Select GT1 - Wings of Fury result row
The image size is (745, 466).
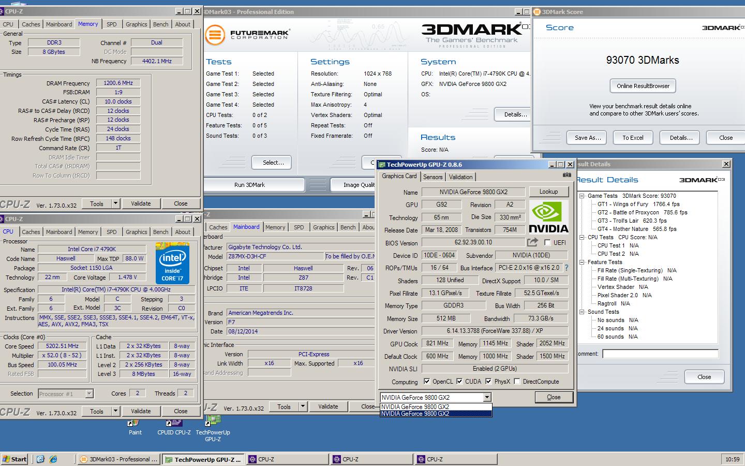[x=638, y=204]
